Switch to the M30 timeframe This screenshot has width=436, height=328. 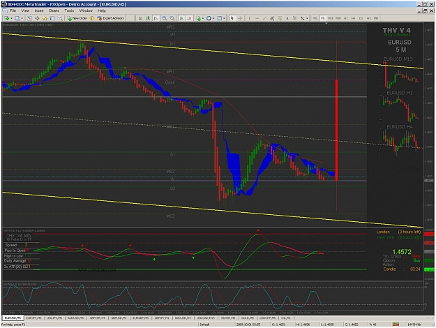(338, 18)
